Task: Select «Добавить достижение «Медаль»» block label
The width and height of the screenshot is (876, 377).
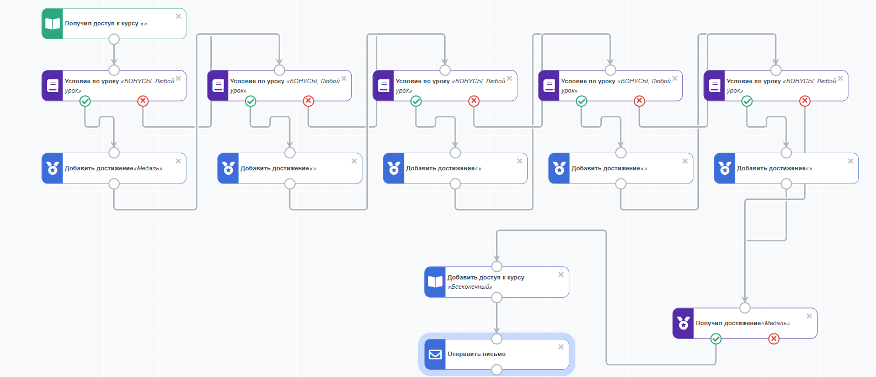Action: pyautogui.click(x=113, y=169)
